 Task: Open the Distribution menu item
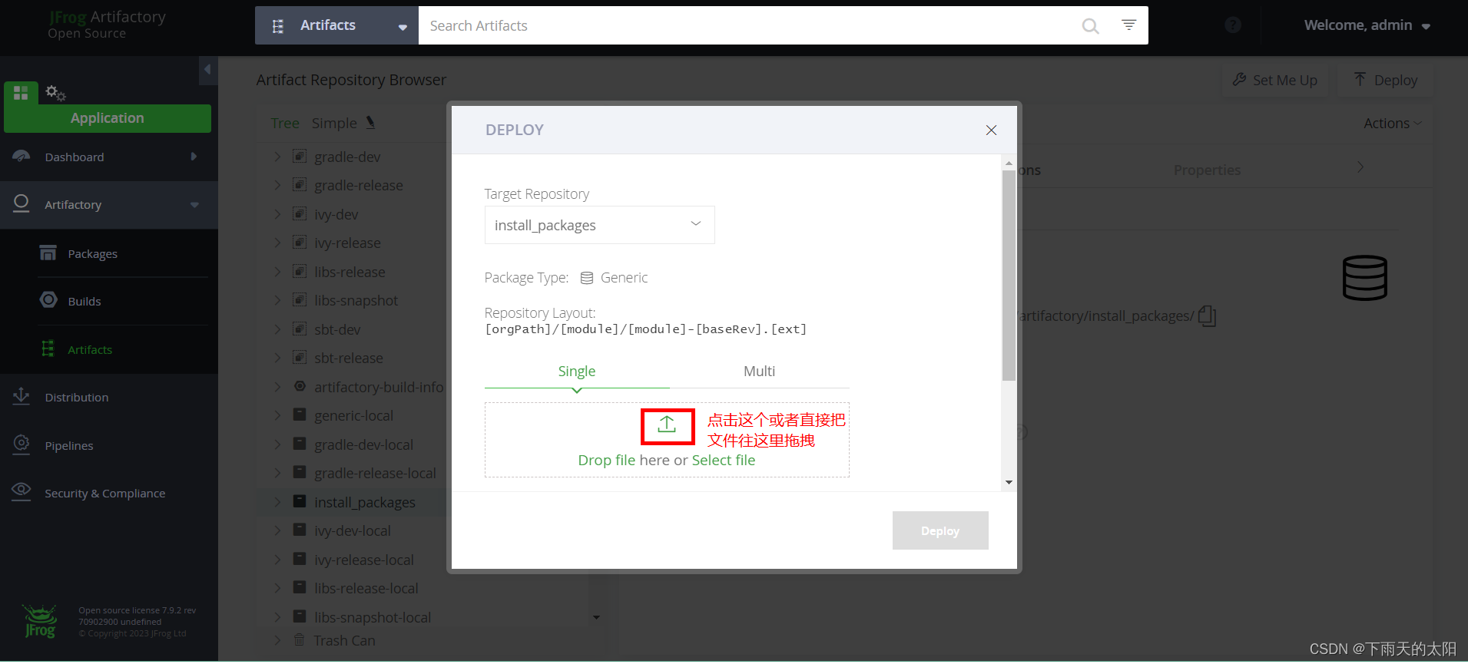109,398
